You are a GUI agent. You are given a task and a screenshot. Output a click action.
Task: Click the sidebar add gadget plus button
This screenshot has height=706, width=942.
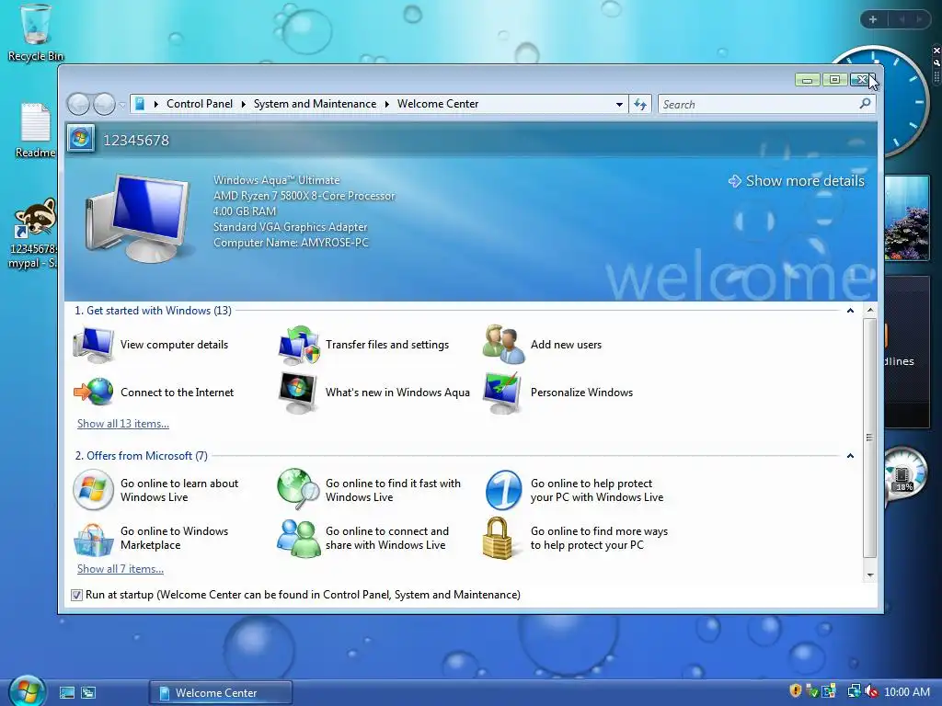(873, 19)
